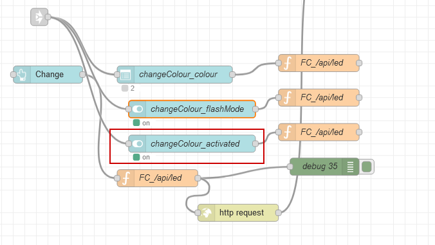
Task: Select the Change node label
Action: pyautogui.click(x=50, y=75)
